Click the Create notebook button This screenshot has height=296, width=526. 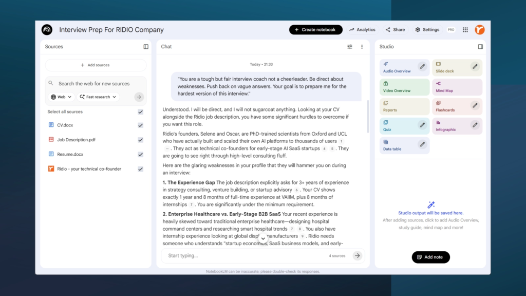(315, 30)
